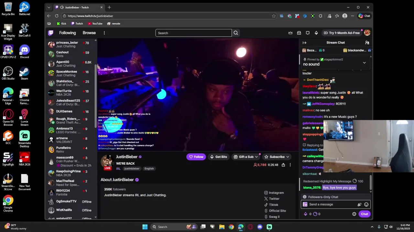Open the Subscribe dropdown
The image size is (414, 232).
[277, 157]
